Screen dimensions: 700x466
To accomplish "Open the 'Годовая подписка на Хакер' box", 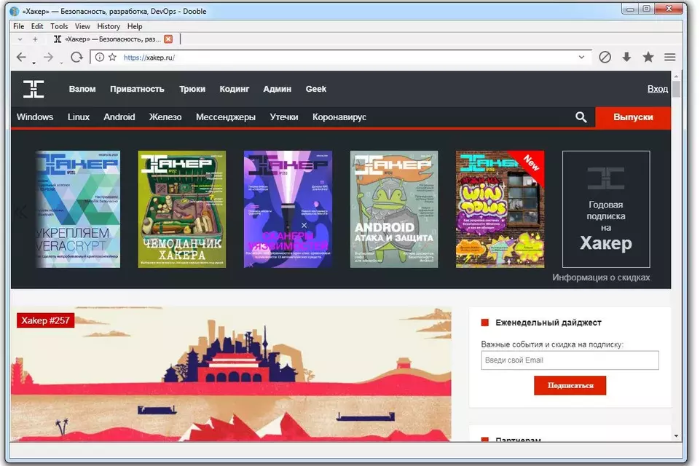I will [x=606, y=210].
